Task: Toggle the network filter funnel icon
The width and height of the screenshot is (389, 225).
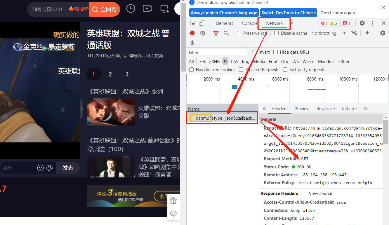Action: pos(216,33)
